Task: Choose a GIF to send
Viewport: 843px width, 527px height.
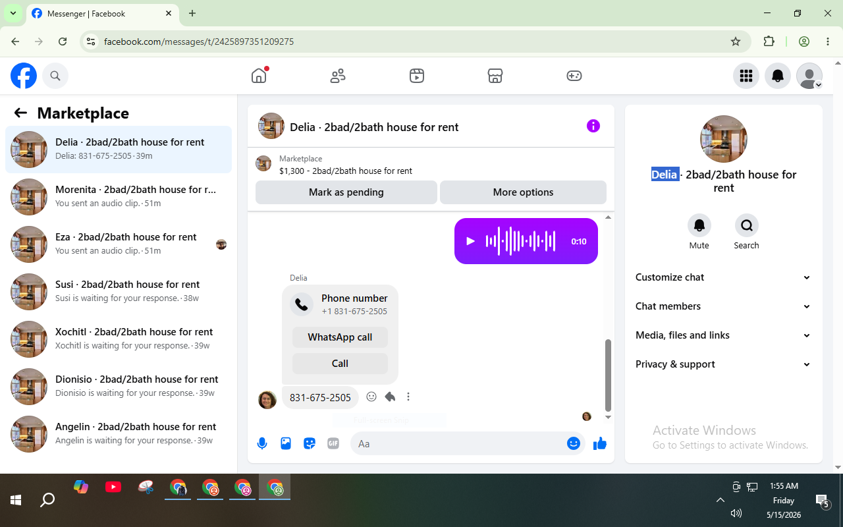Action: (x=333, y=443)
